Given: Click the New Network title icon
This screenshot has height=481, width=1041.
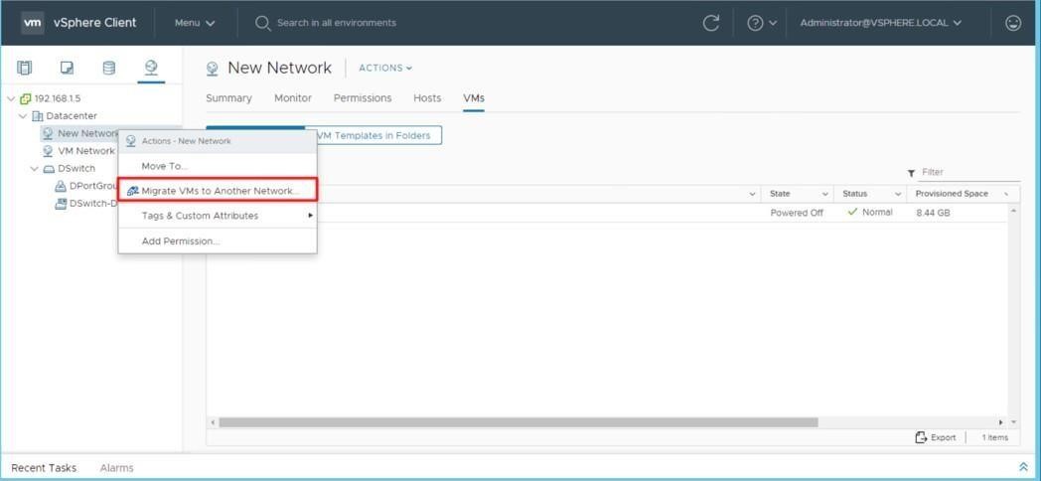Looking at the screenshot, I should 213,68.
